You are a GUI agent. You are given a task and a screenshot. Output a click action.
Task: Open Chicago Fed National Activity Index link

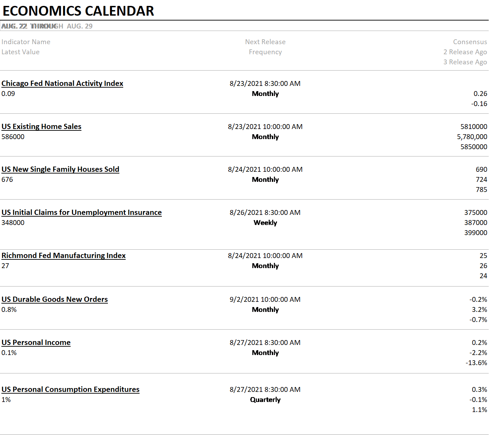tap(62, 83)
